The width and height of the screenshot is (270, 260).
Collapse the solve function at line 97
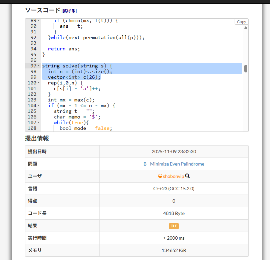pyautogui.click(x=39, y=66)
